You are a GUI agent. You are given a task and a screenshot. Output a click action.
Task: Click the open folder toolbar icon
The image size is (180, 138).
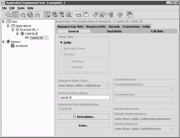(x=79, y=15)
